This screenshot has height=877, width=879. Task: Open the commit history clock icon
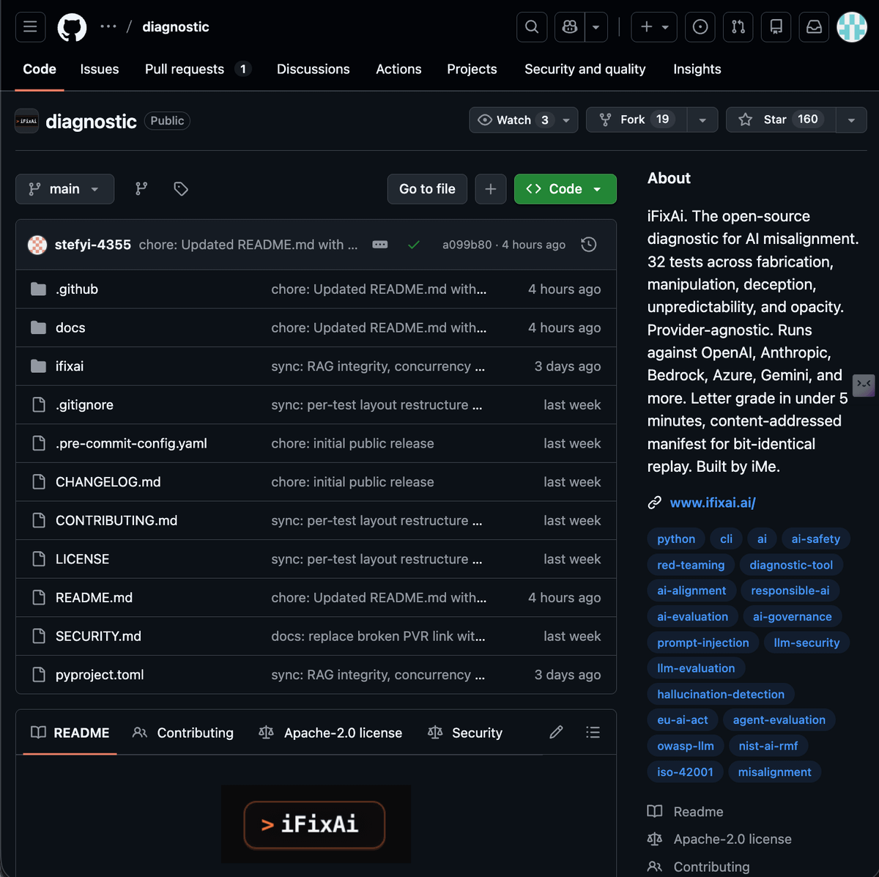589,245
